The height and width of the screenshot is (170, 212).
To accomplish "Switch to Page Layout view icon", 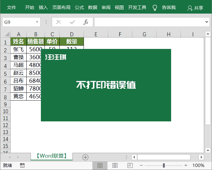I will coord(115,165).
